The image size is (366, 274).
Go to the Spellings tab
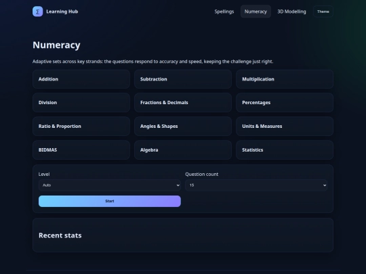(x=224, y=12)
